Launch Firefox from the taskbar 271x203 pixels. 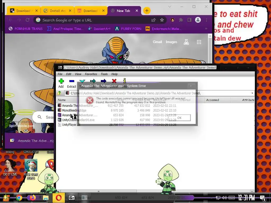[x=33, y=197]
